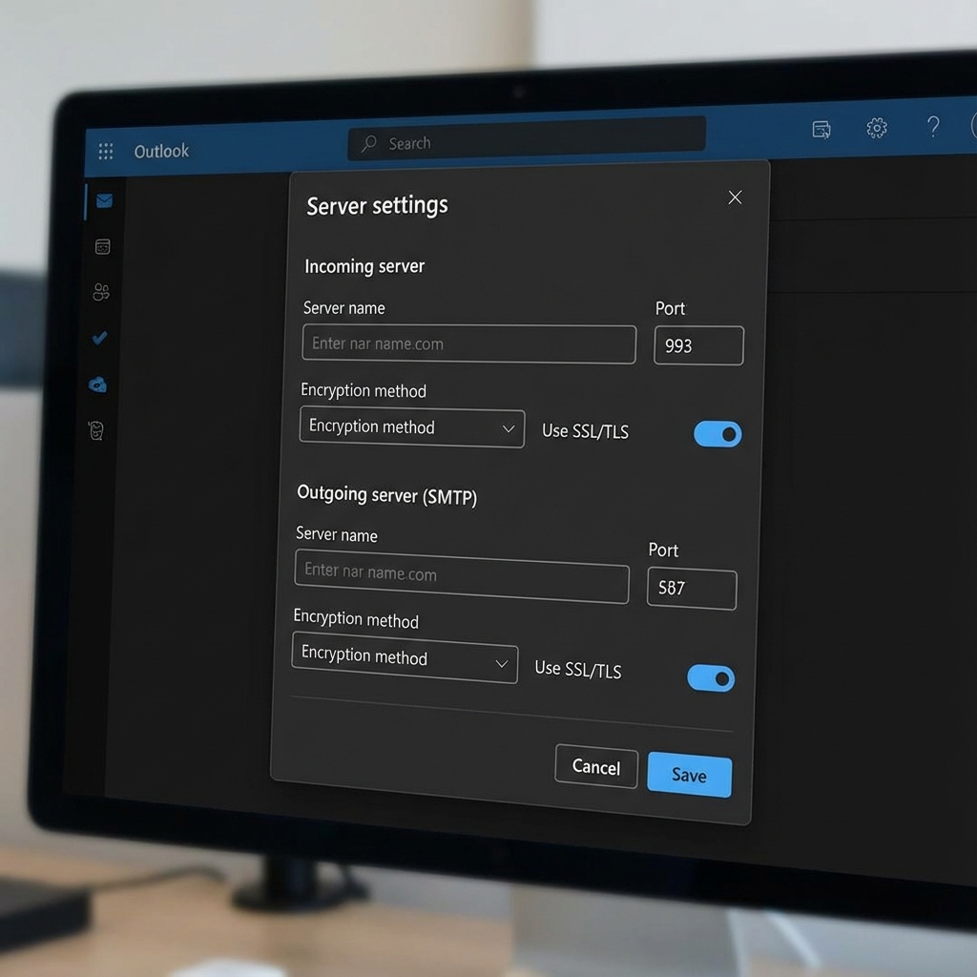Click the Save button
Viewport: 977px width, 977px height.
689,775
